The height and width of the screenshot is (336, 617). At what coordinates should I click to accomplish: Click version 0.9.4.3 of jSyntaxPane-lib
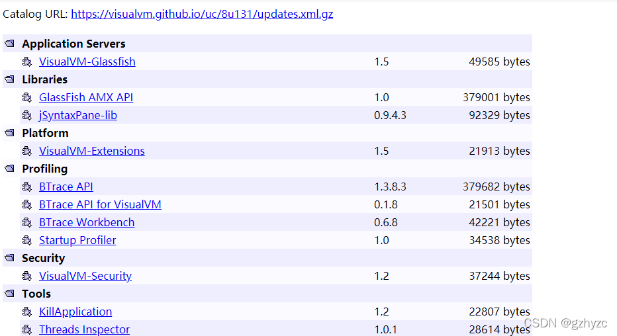(x=390, y=115)
